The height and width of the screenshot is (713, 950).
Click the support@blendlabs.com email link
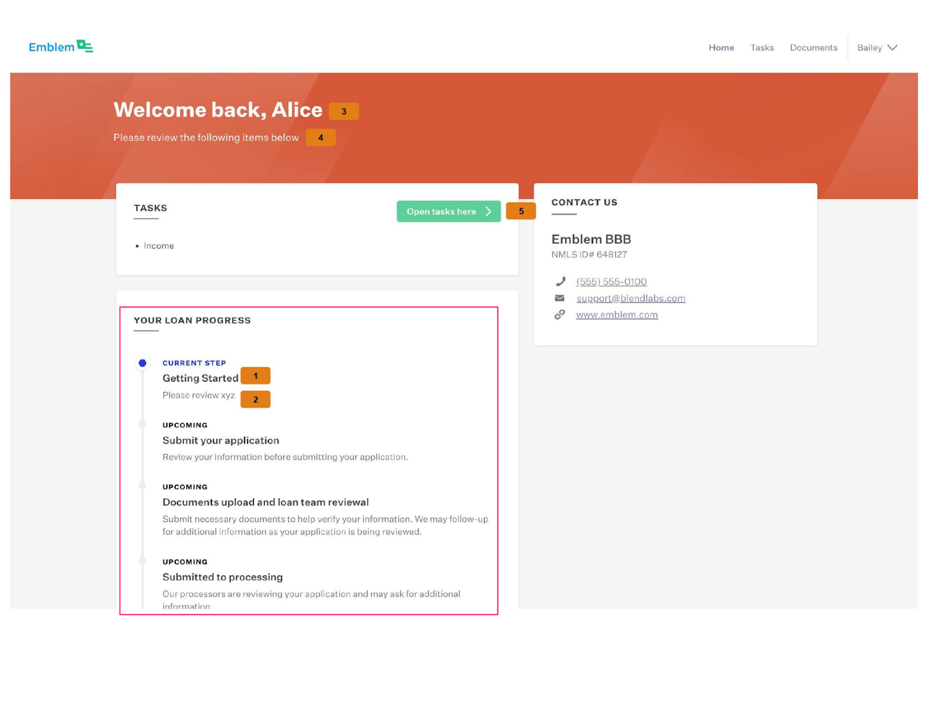(x=631, y=298)
